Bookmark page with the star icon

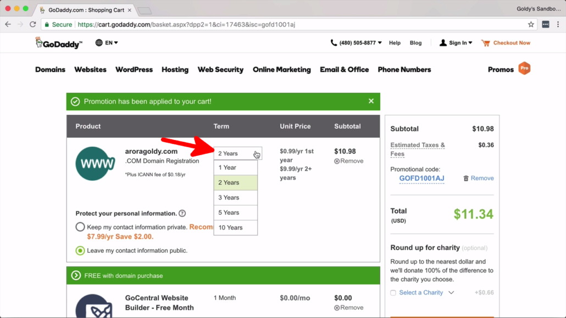(x=531, y=25)
